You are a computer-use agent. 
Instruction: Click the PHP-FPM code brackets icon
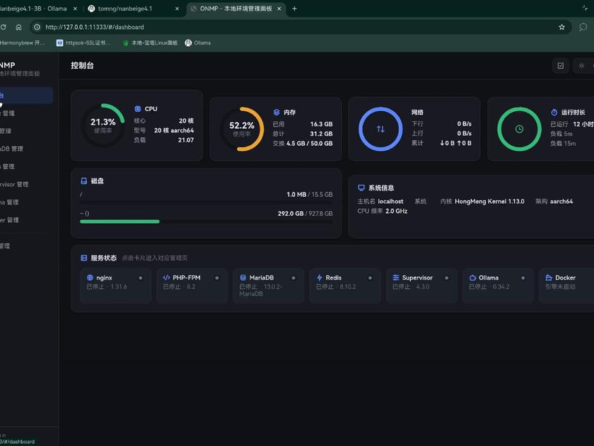[166, 278]
